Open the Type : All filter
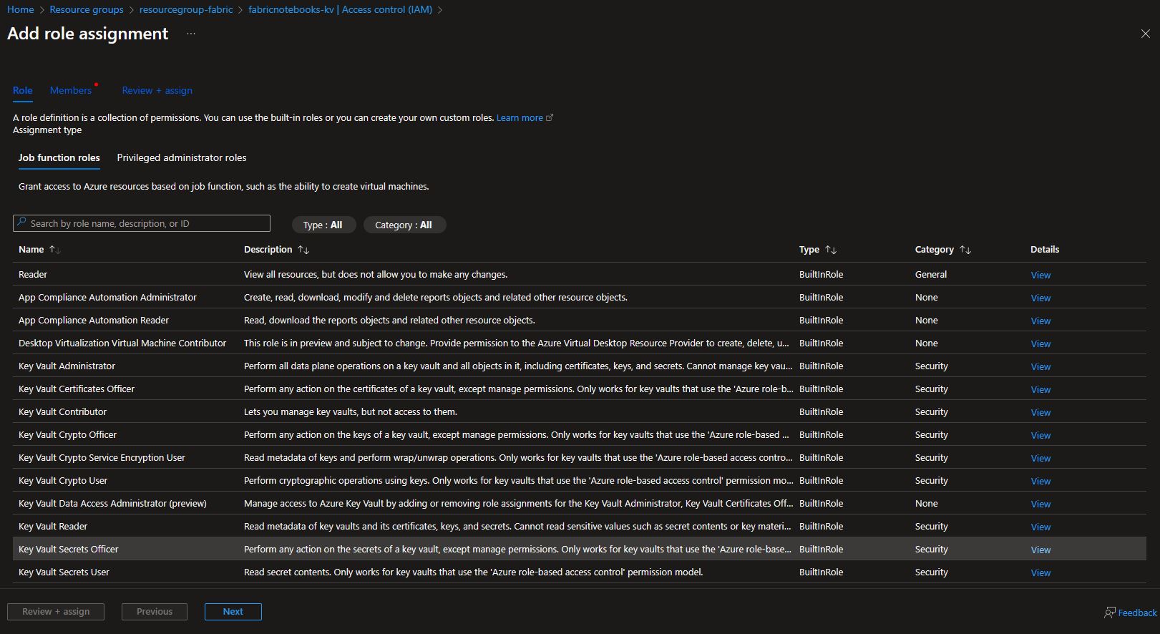Screen dimensions: 1160x634 (323, 225)
